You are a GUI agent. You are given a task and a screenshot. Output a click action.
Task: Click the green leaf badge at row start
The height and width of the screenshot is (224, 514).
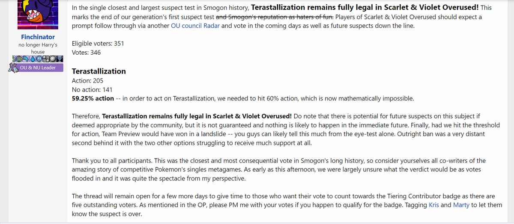pyautogui.click(x=14, y=59)
